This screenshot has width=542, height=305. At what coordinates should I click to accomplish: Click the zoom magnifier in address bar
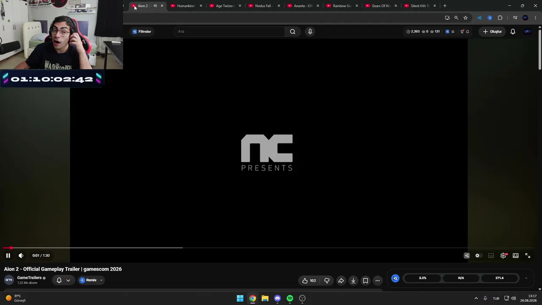pos(456,18)
